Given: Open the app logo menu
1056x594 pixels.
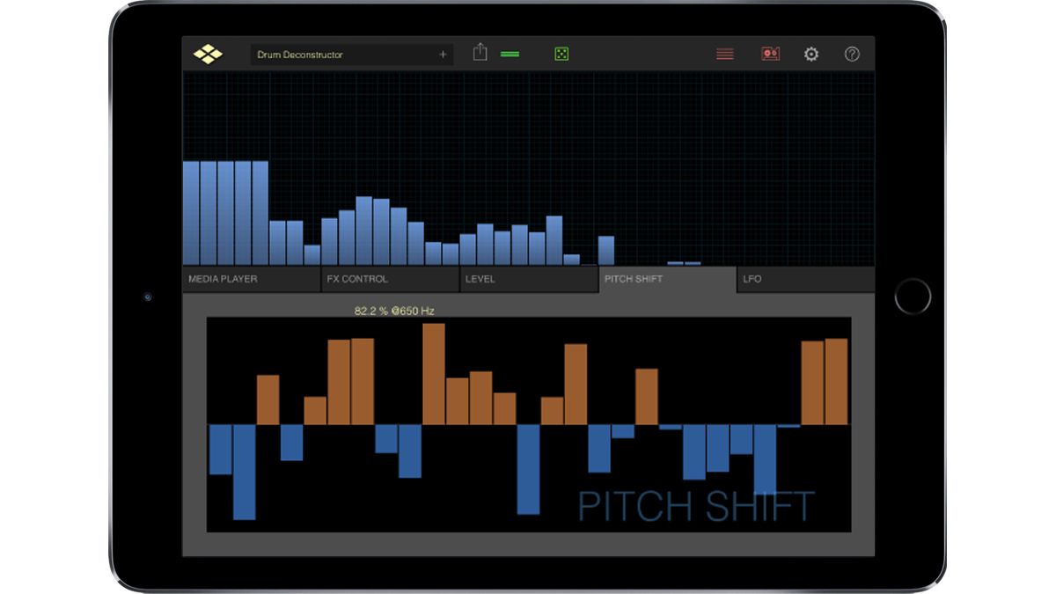Looking at the screenshot, I should [206, 53].
